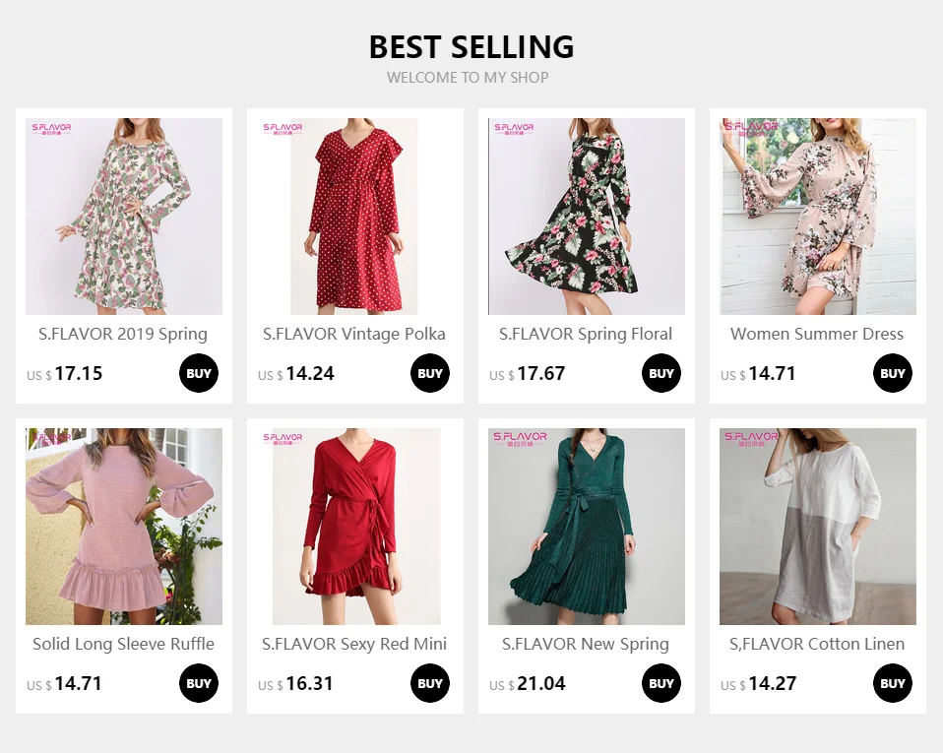This screenshot has width=943, height=753.
Task: Open the S.FLAVOR New Spring title link
Action: pyautogui.click(x=586, y=644)
